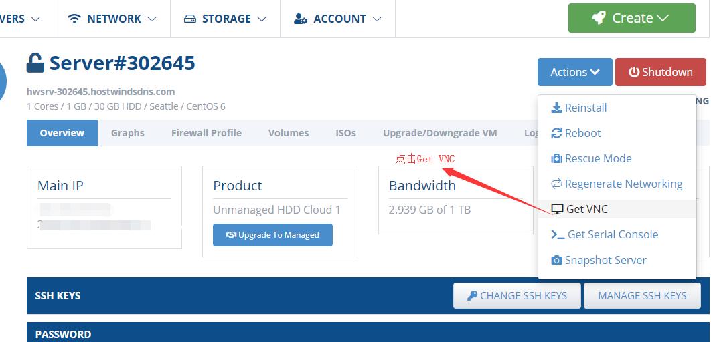This screenshot has height=342, width=711.
Task: Click the Reboot refresh icon
Action: pos(556,133)
